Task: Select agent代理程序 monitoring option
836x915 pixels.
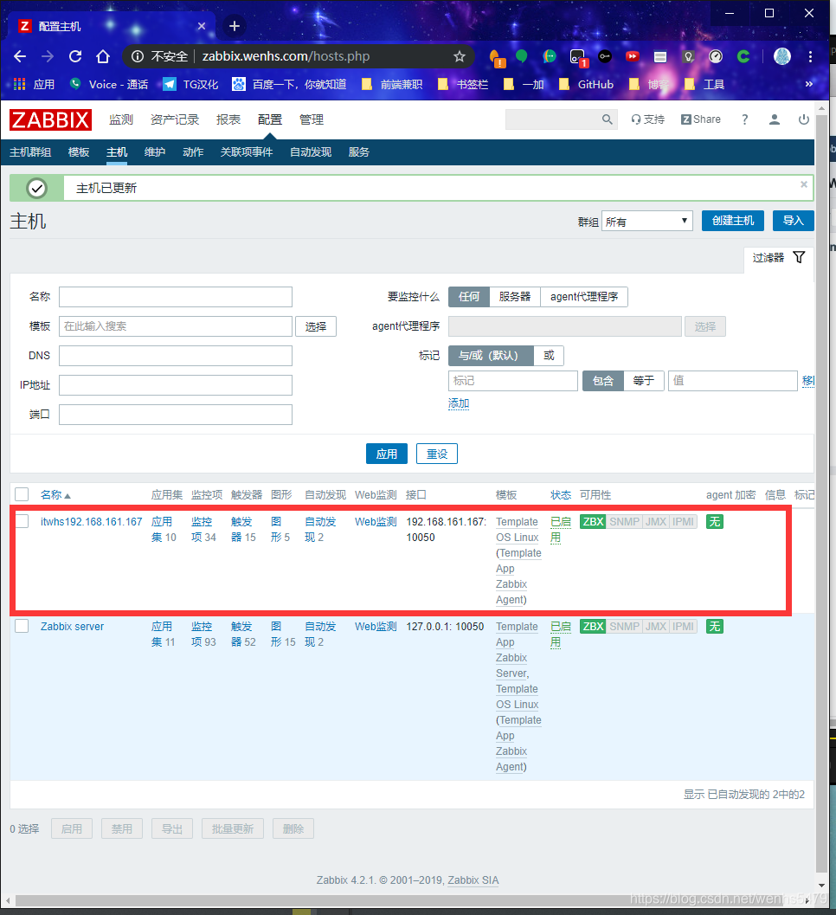Action: (x=584, y=297)
